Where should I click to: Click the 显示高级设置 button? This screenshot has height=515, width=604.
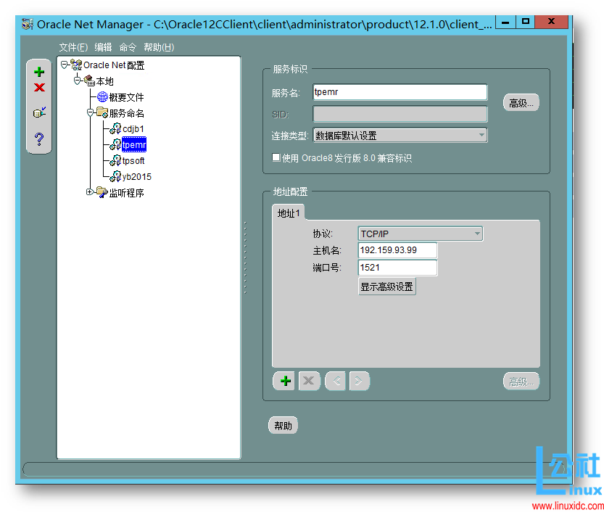click(387, 286)
